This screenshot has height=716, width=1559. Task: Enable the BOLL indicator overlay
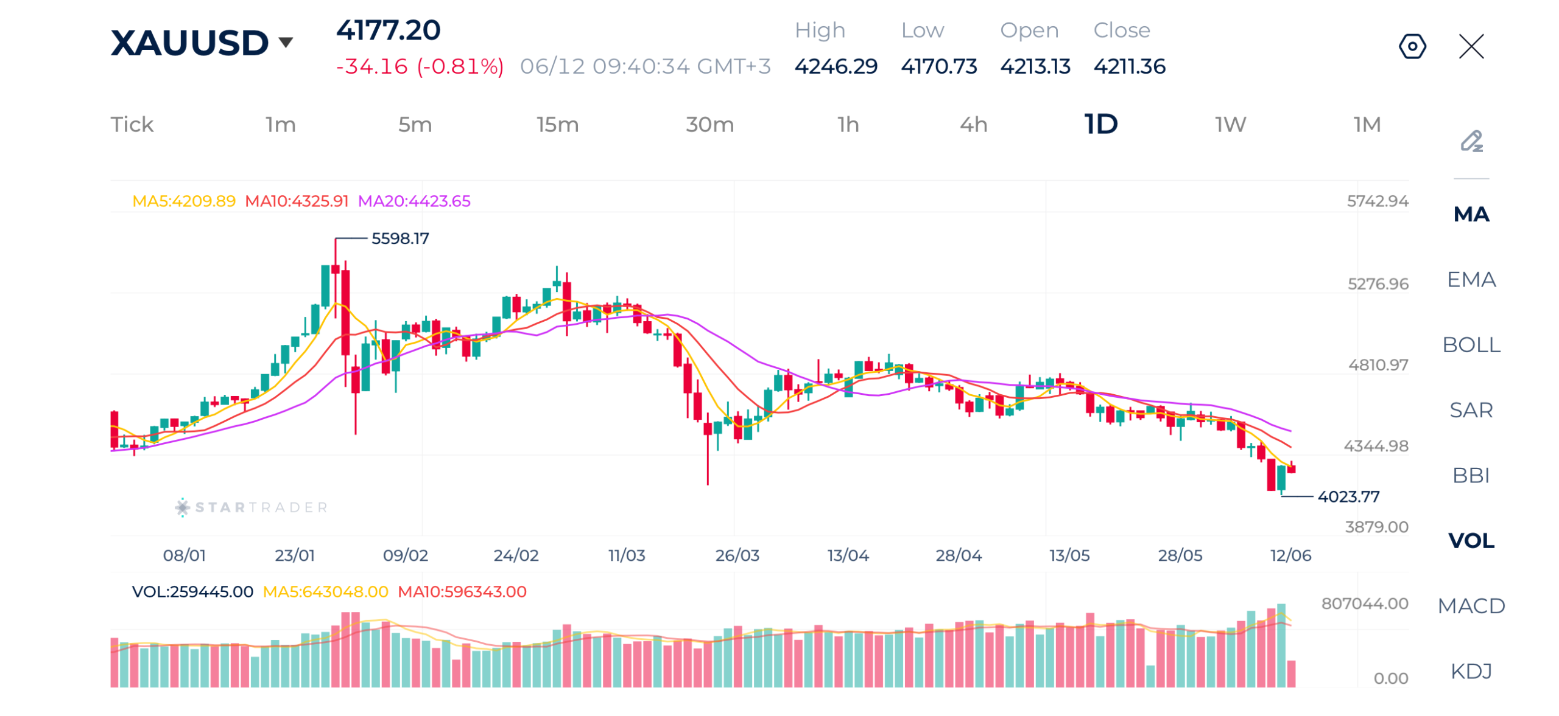1471,344
